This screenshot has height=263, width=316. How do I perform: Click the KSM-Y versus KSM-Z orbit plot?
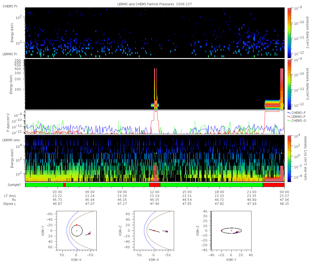tap(231, 230)
